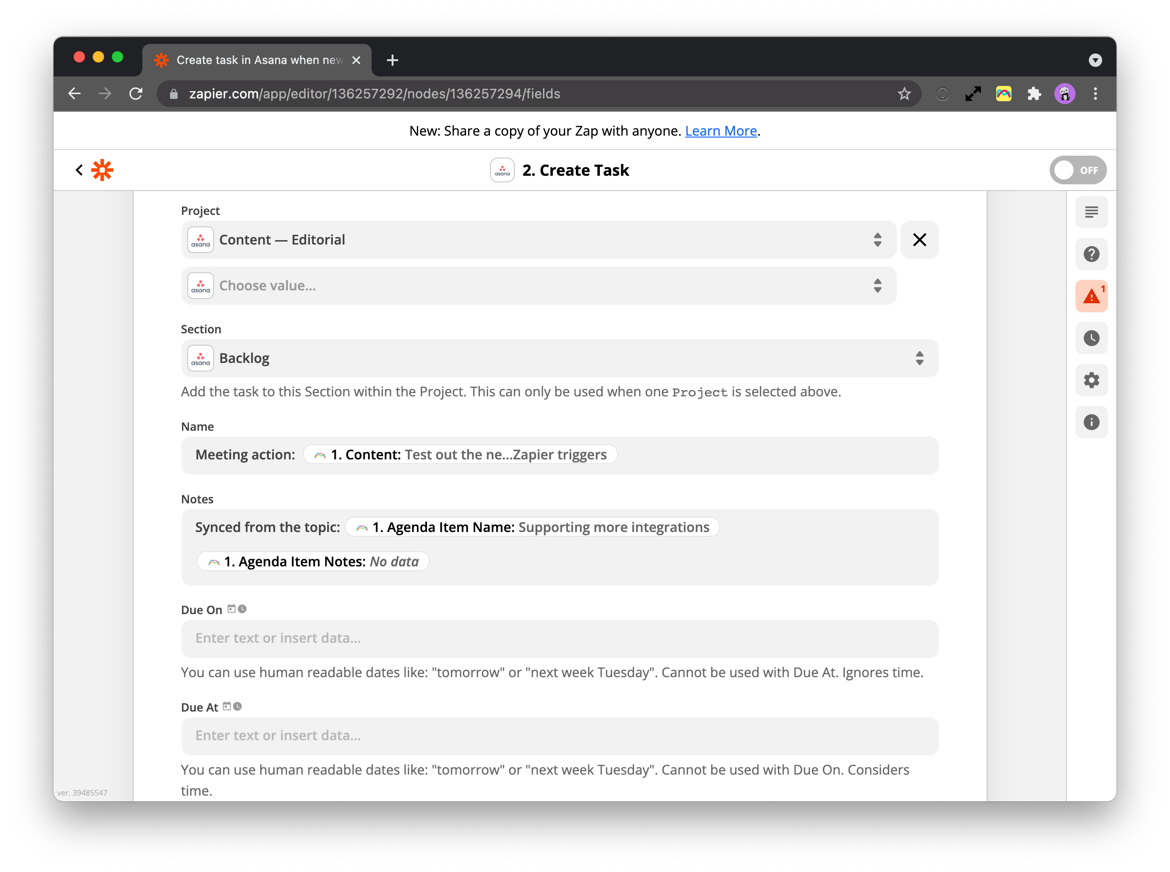Image resolution: width=1170 pixels, height=872 pixels.
Task: Click the Due On input field
Action: coord(559,638)
